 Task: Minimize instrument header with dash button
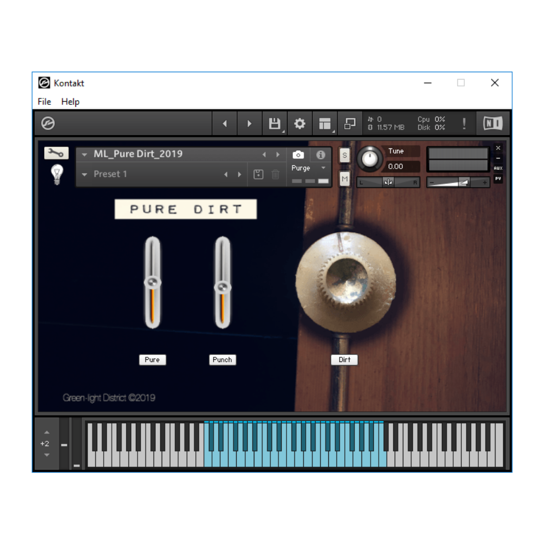pos(498,158)
